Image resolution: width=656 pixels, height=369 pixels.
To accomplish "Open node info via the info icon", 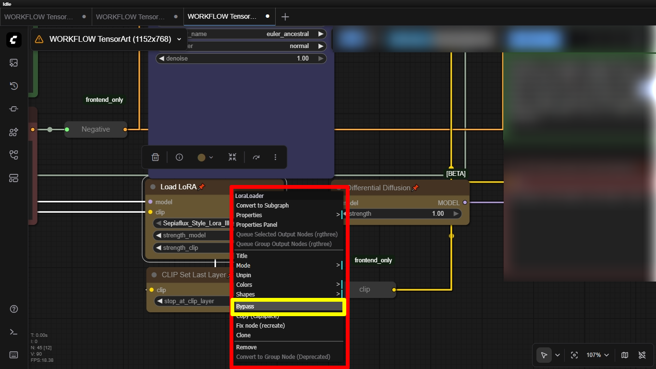I will (179, 157).
